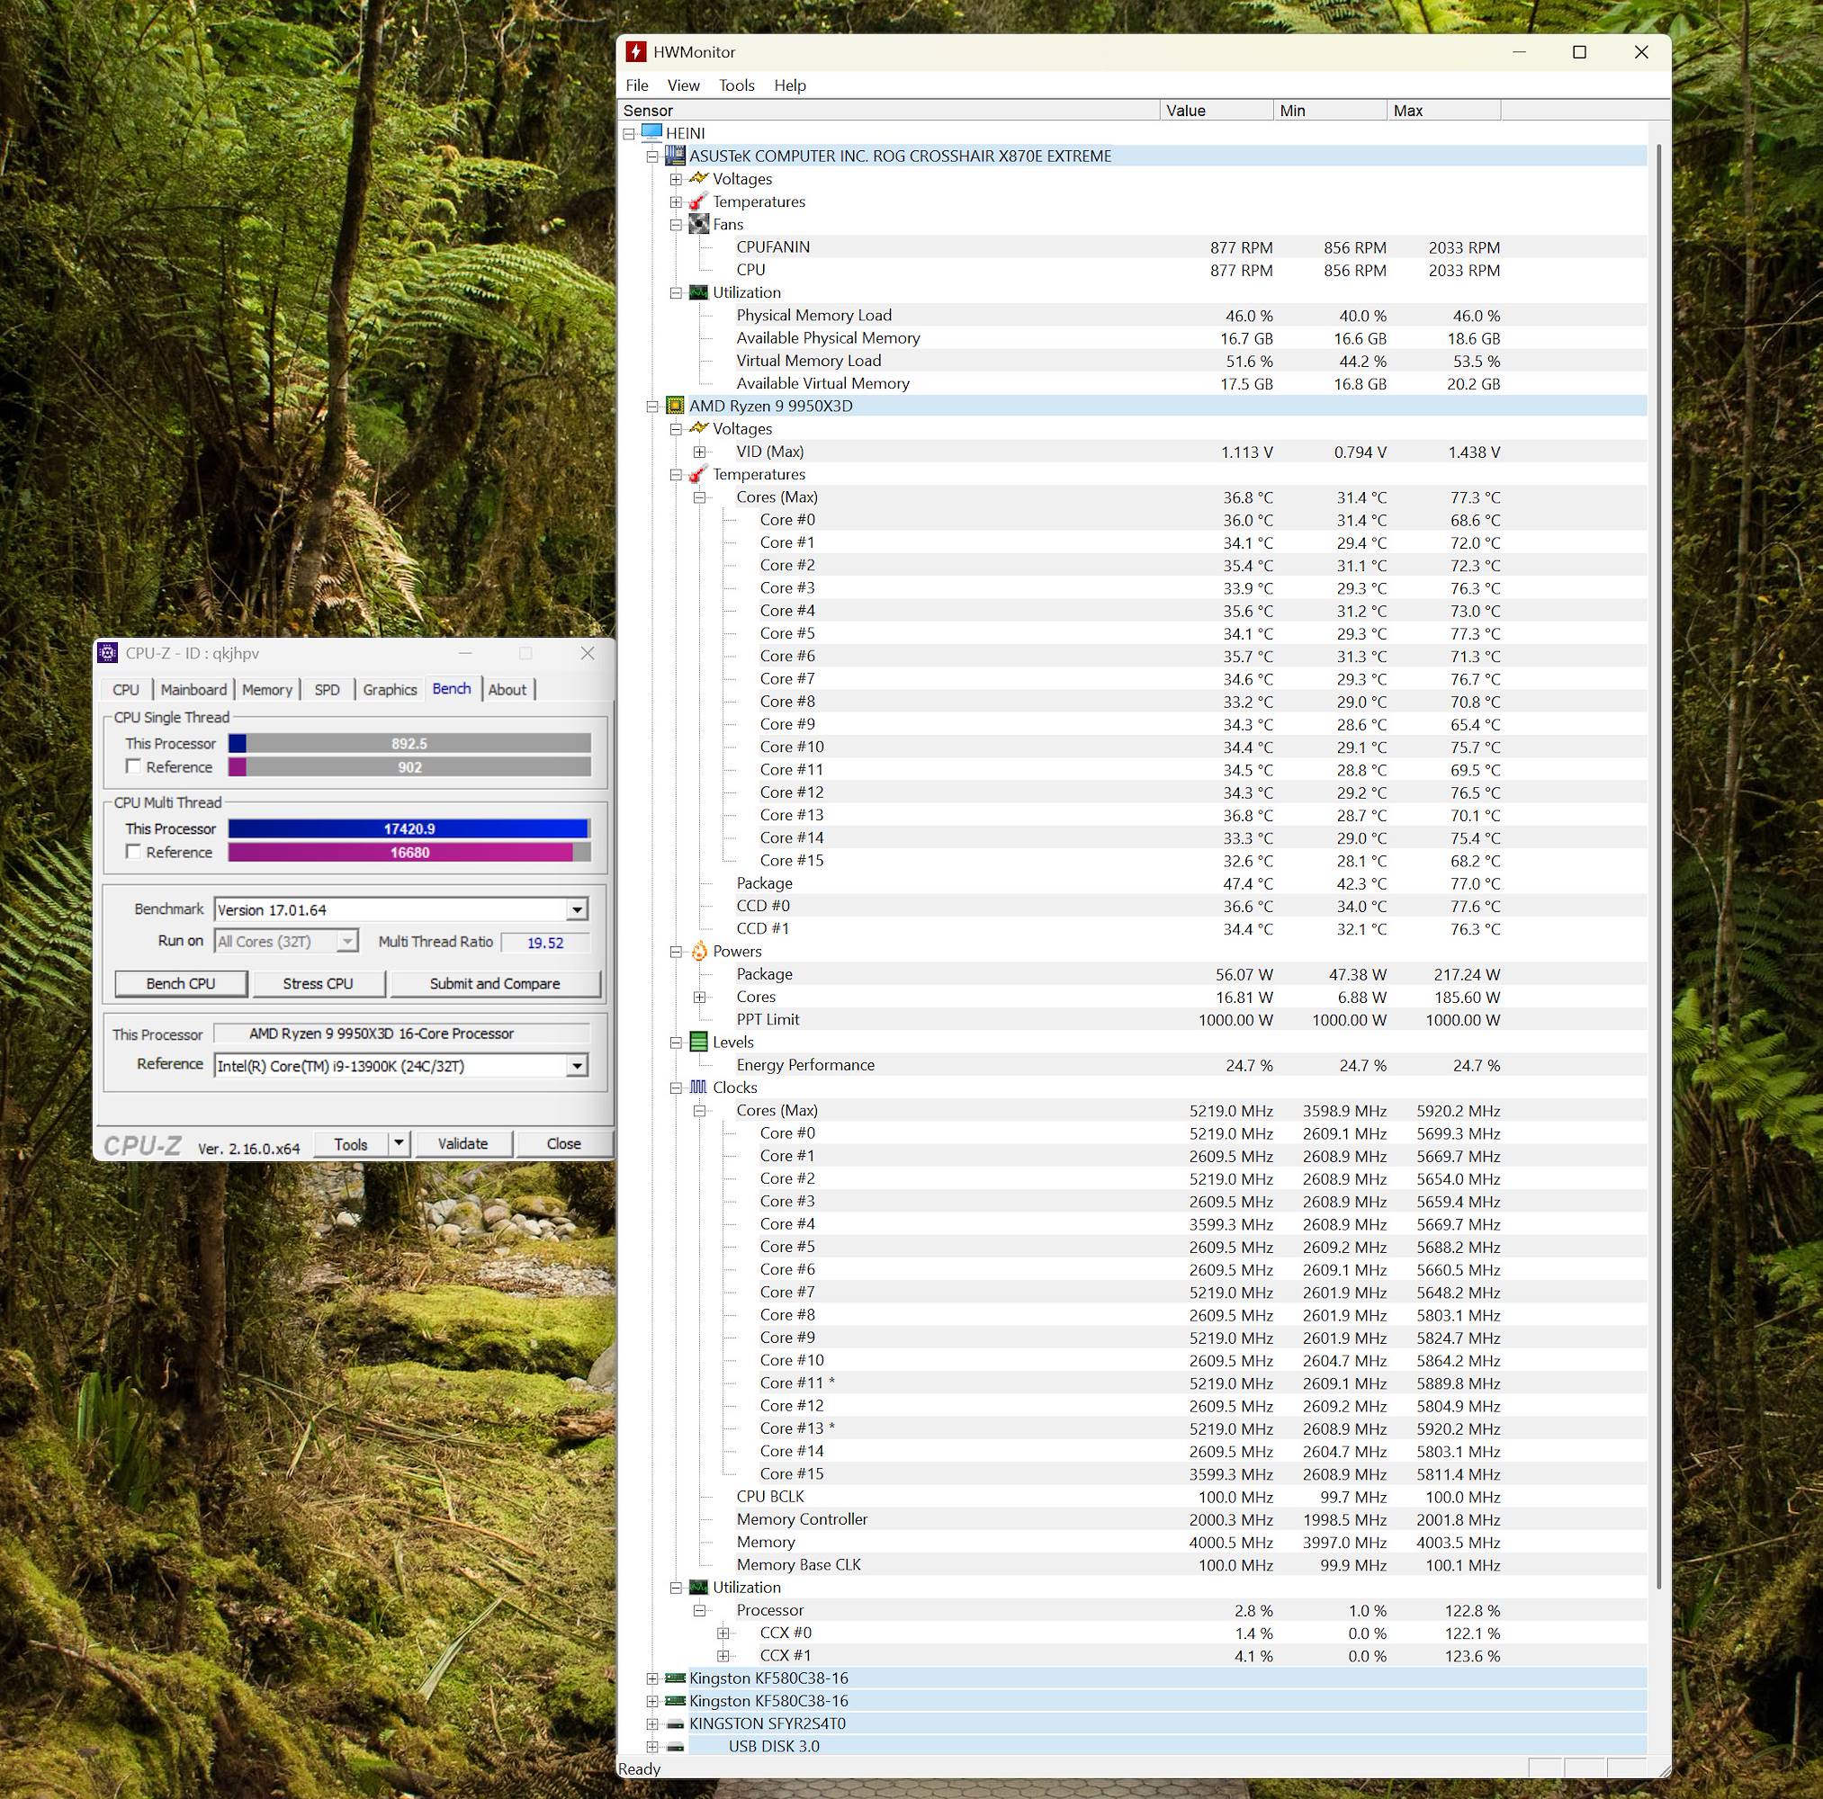Open the Benchmark version dropdown
This screenshot has height=1799, width=1823.
pos(577,909)
